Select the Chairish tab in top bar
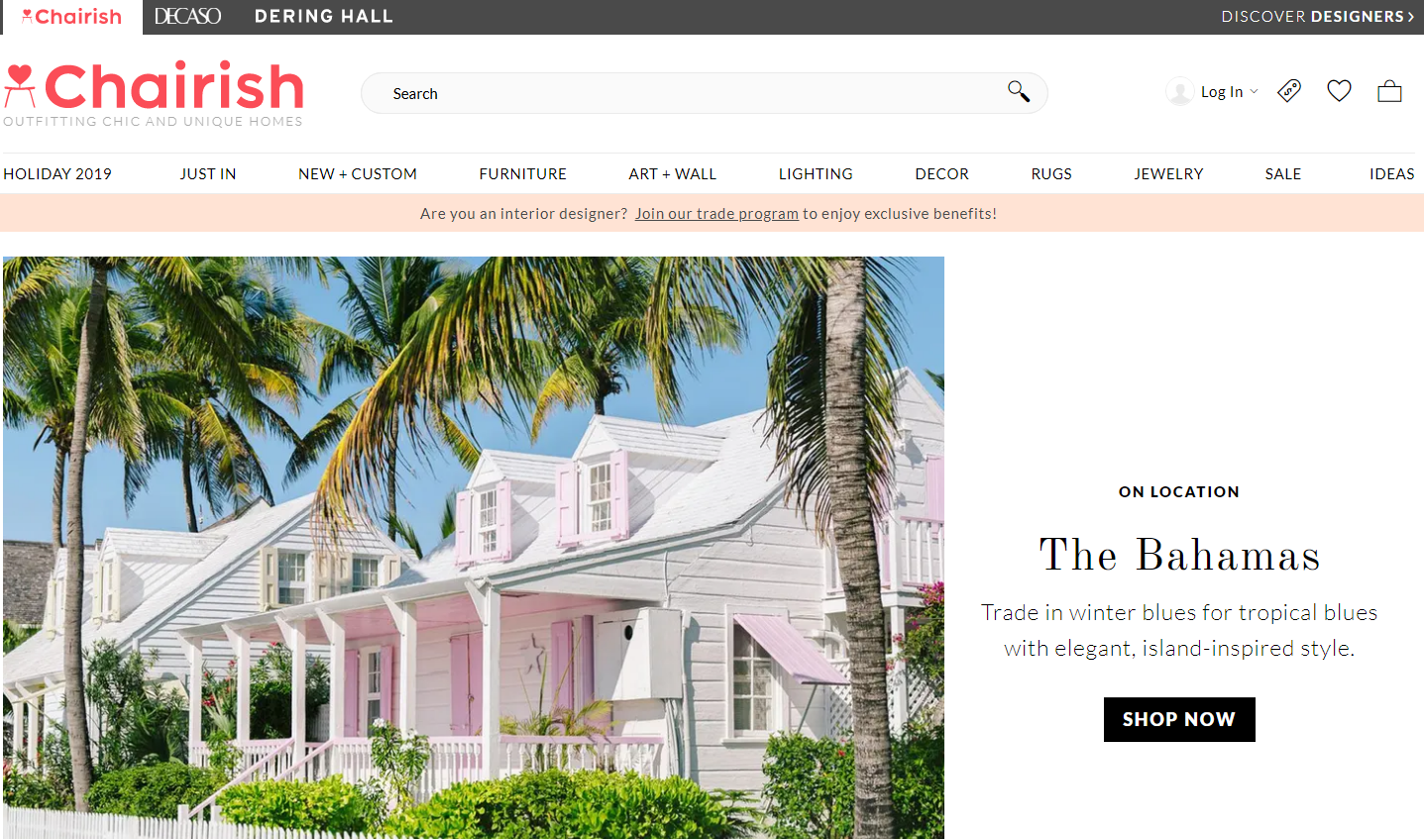The width and height of the screenshot is (1424, 839). tap(72, 17)
